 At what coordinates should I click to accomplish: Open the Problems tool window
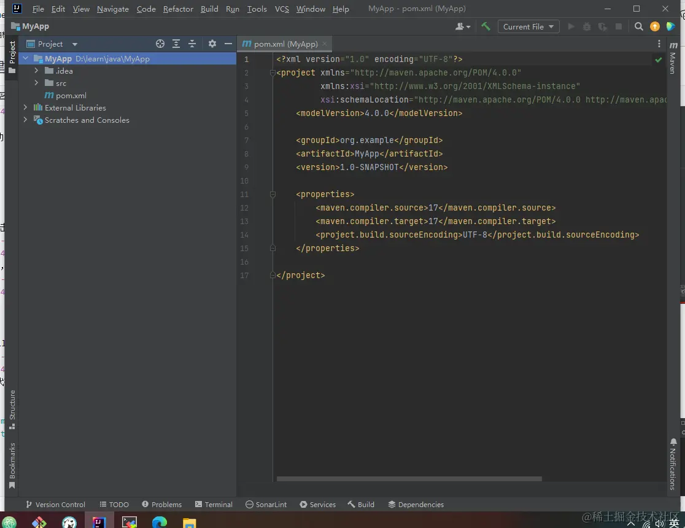pos(161,505)
